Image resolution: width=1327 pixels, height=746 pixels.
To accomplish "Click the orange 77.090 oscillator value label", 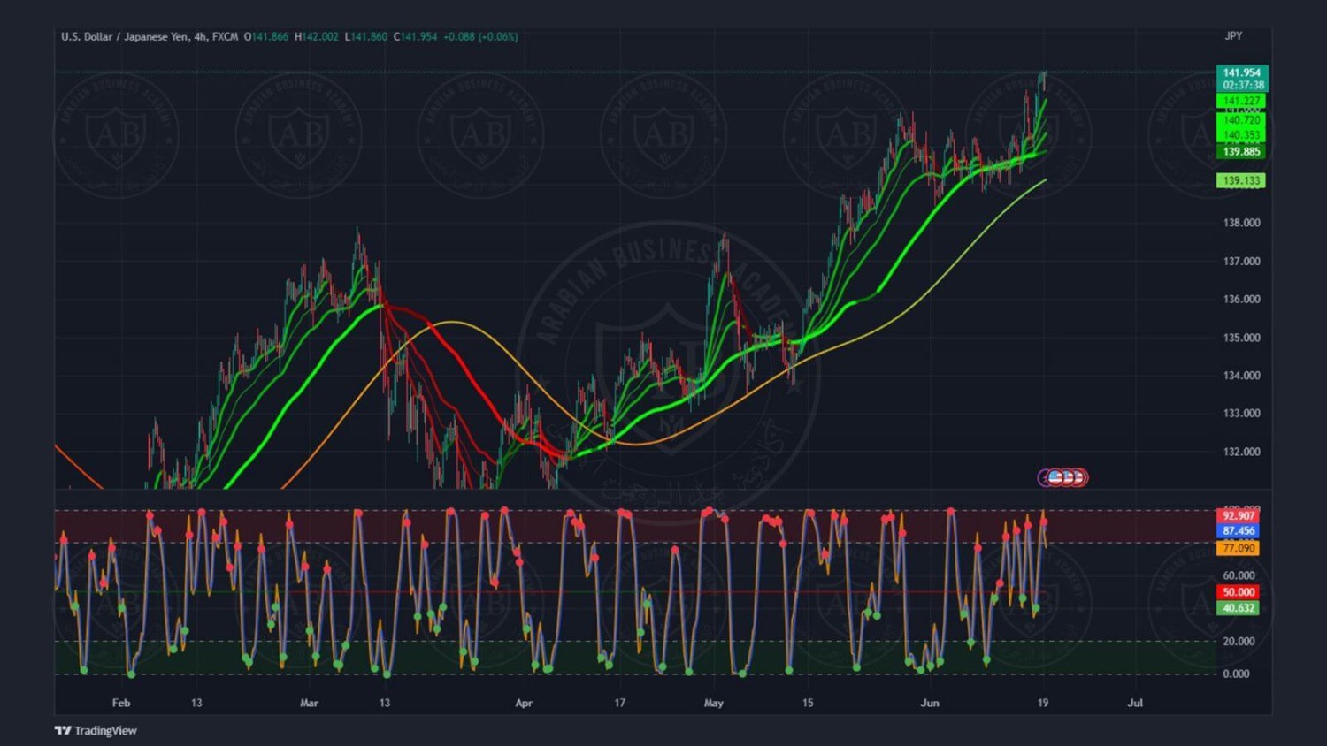I will point(1239,549).
